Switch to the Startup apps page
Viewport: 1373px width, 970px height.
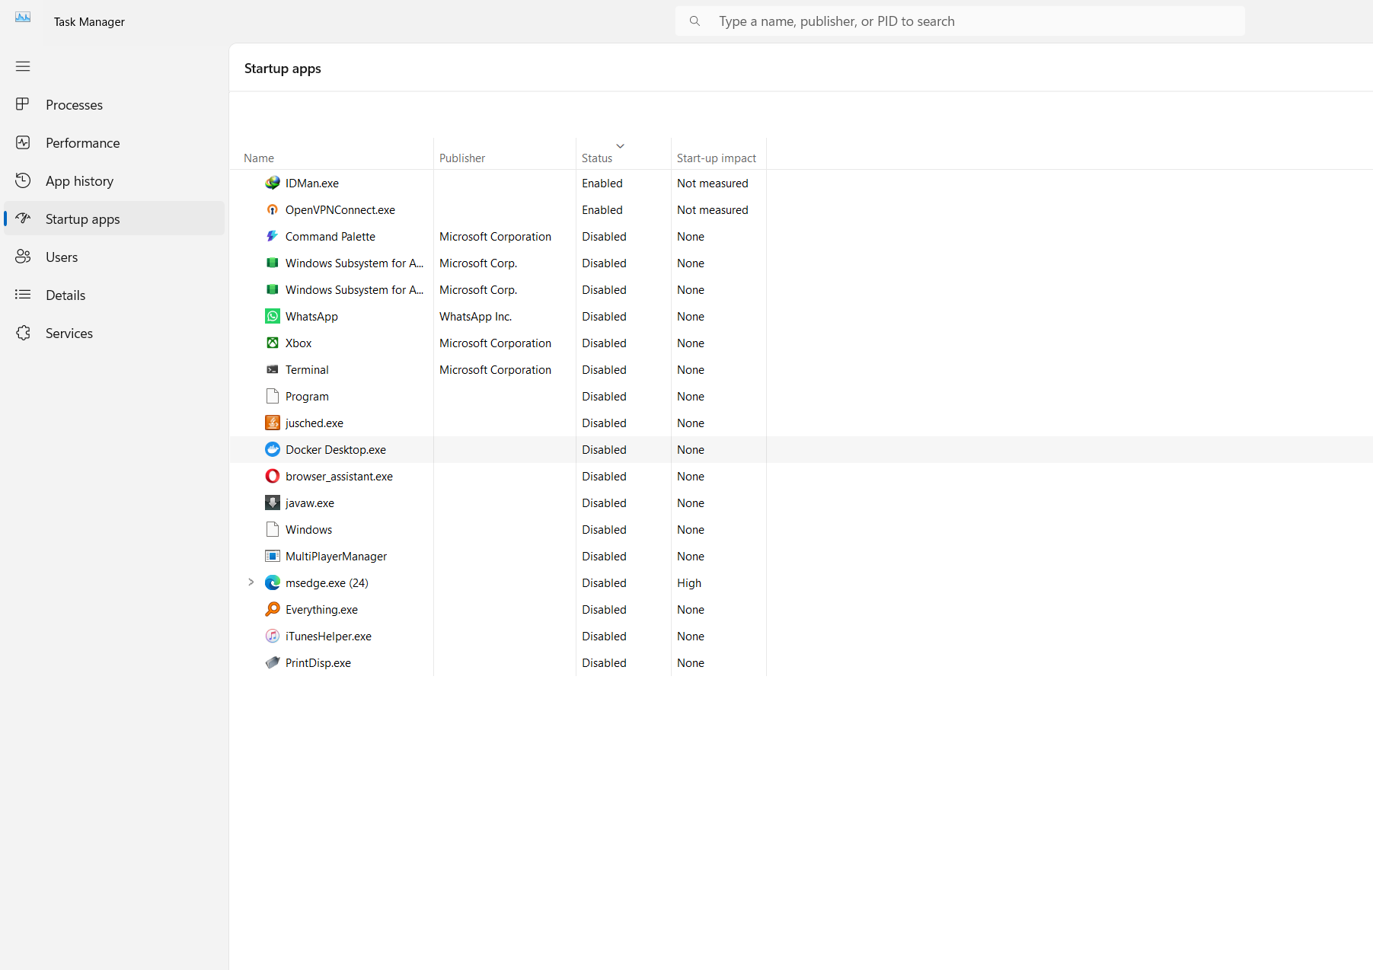click(82, 219)
